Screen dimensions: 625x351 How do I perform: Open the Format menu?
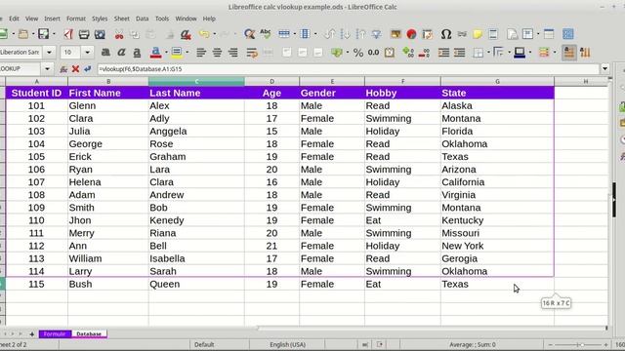point(76,19)
